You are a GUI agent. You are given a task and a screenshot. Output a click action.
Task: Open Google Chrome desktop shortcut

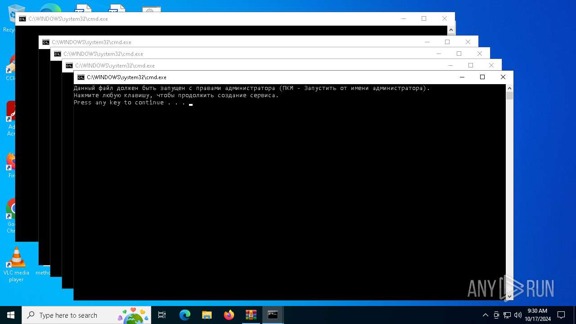tap(11, 216)
